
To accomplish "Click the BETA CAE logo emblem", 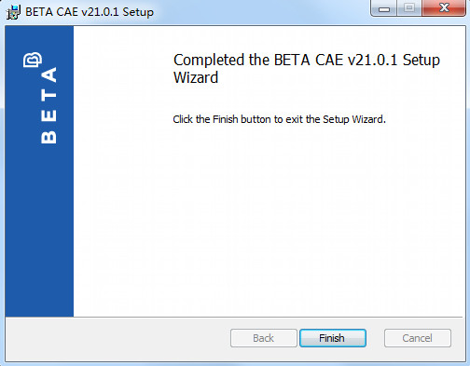I will click(33, 60).
